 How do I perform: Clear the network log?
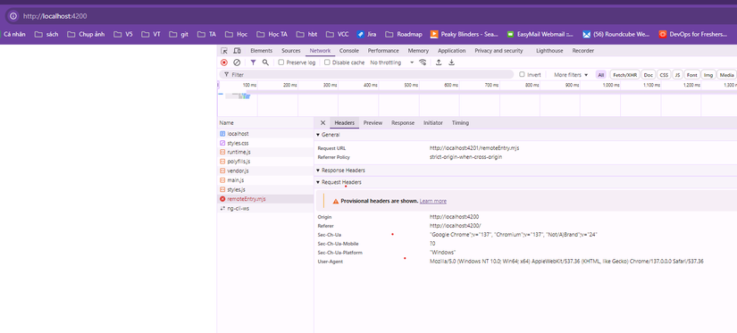[237, 62]
